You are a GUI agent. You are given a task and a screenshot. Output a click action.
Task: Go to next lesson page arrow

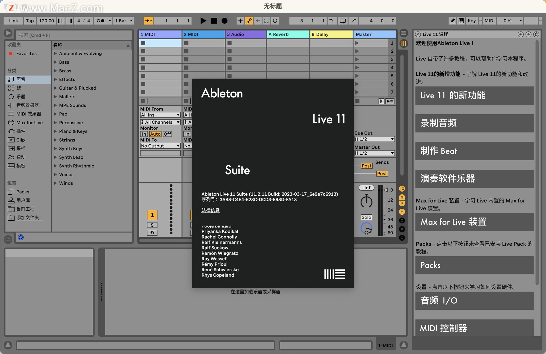(528, 34)
